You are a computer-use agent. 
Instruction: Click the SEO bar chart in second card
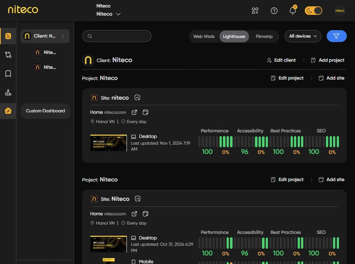322,243
